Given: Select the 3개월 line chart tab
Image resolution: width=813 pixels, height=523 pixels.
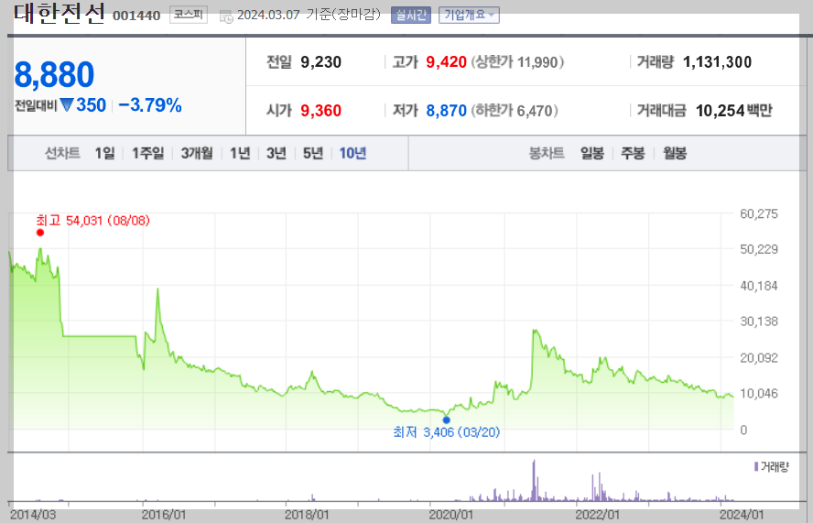Looking at the screenshot, I should pyautogui.click(x=197, y=153).
